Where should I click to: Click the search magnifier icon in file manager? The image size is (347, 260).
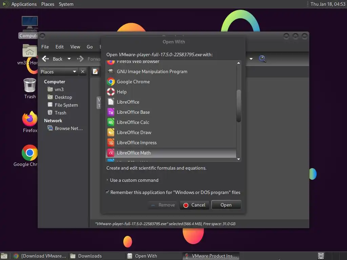coord(262,59)
